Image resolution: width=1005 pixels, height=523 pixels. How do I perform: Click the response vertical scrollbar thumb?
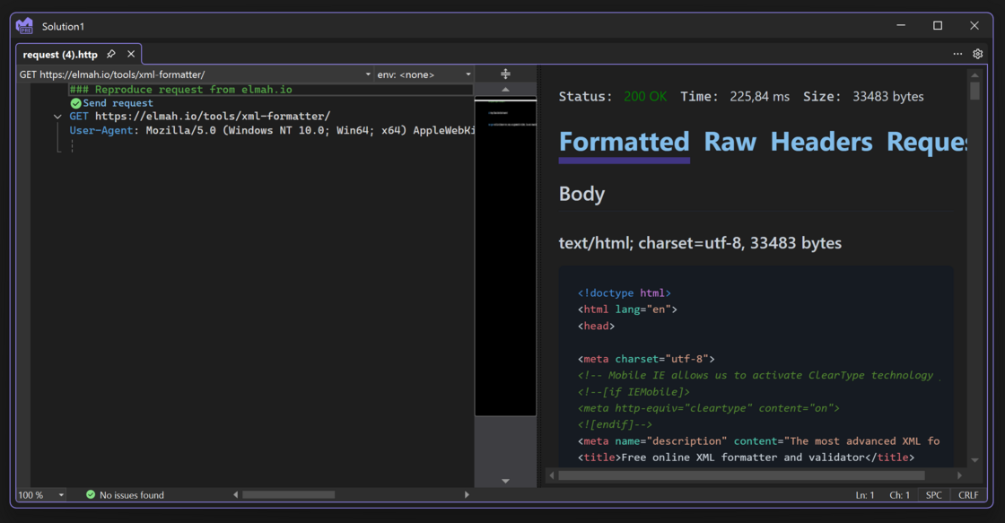974,91
